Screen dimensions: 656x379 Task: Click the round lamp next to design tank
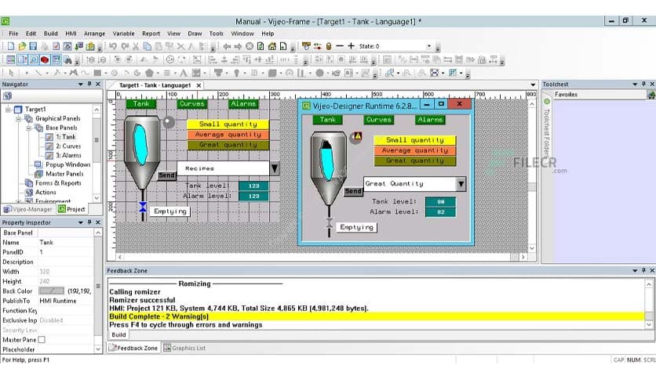(x=168, y=122)
